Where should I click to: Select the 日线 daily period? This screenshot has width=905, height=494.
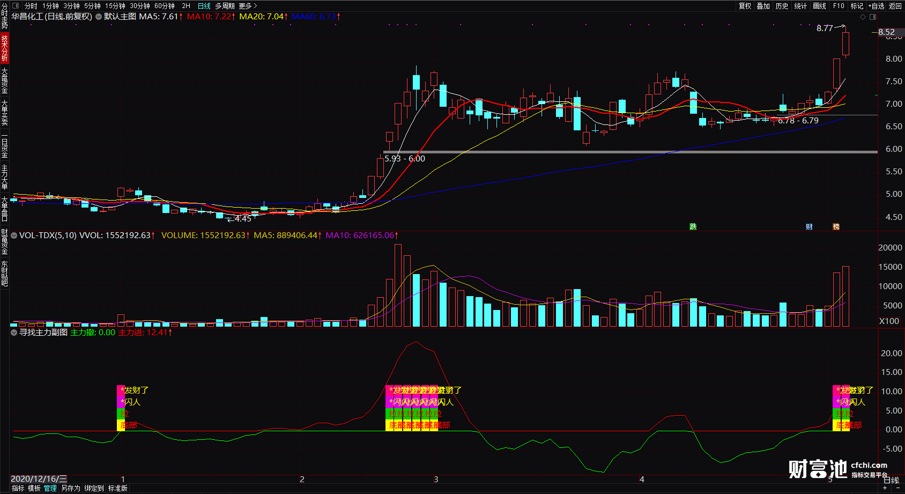pyautogui.click(x=204, y=6)
